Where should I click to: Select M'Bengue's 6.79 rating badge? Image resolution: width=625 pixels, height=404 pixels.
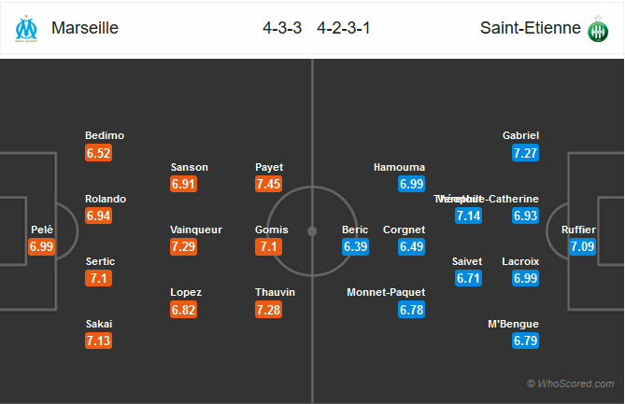(x=525, y=341)
